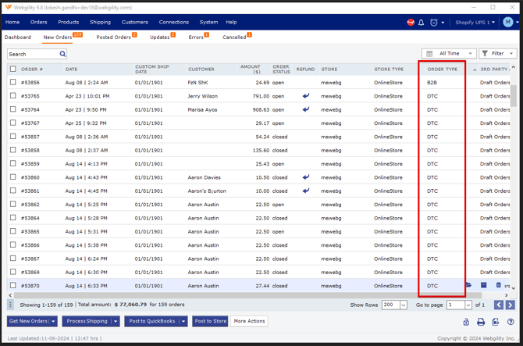Click the refund arrow icon for order #53765
523x346 pixels.
[x=306, y=96]
